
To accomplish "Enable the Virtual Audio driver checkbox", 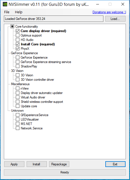I will coord(18,97).
